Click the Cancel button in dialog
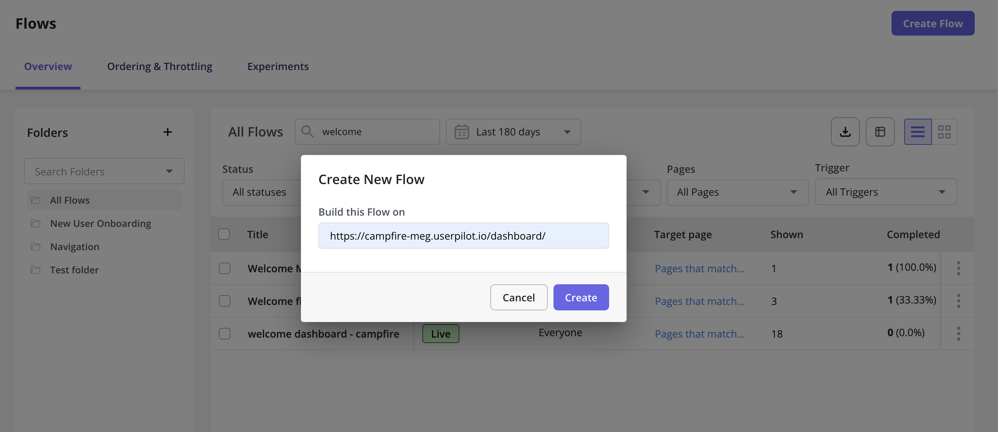998x432 pixels. (x=518, y=297)
